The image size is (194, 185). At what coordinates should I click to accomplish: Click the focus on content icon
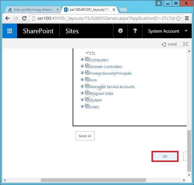tap(185, 44)
